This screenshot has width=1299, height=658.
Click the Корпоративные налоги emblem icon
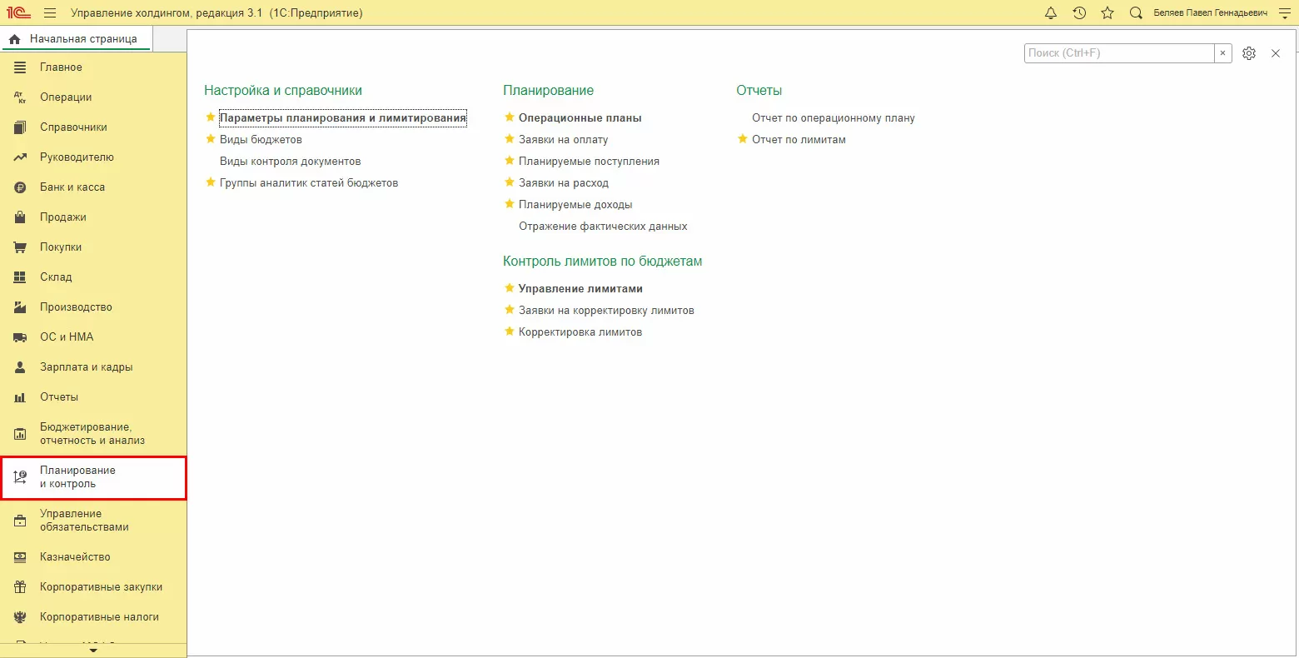21,617
